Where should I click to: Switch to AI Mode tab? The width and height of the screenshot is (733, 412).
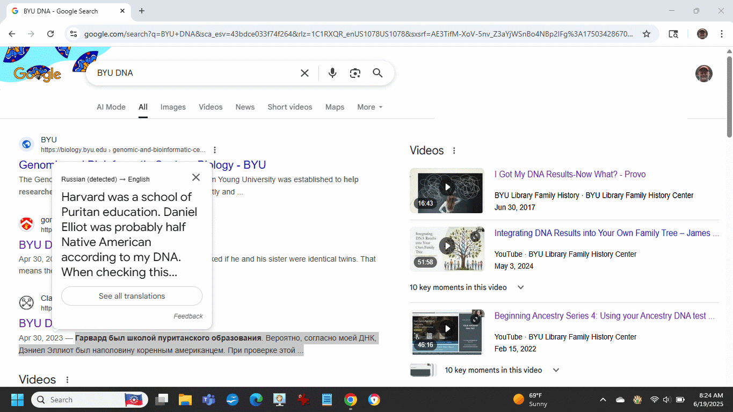click(111, 107)
